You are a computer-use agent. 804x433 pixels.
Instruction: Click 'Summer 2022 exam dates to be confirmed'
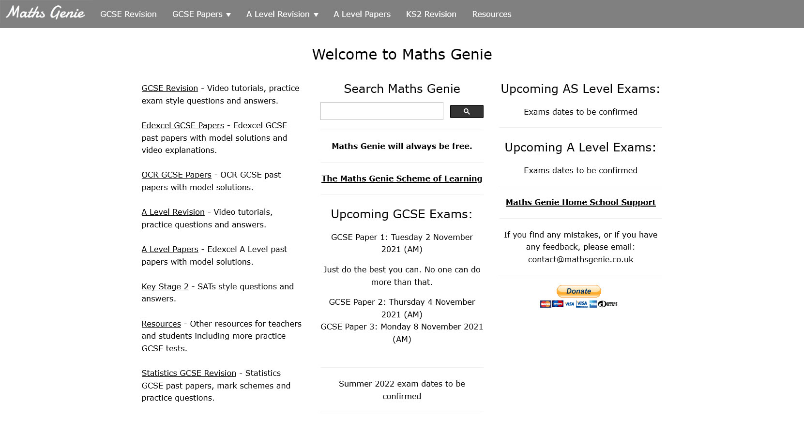coord(402,390)
